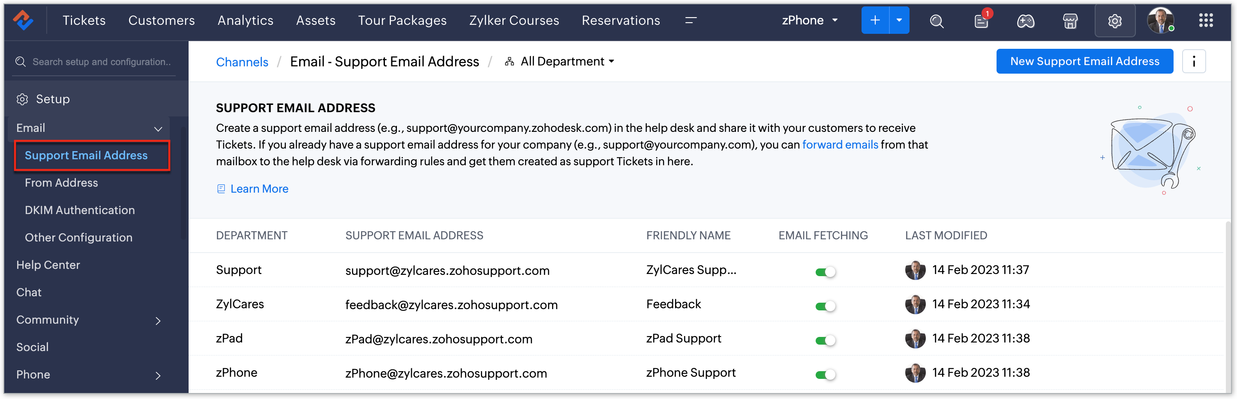Viewport: 1237px width, 399px height.
Task: Click the vertical dots more options button
Action: point(1194,61)
